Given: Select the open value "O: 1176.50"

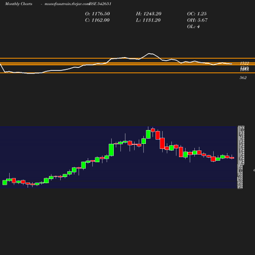Looking at the screenshot, I should 97,14.
